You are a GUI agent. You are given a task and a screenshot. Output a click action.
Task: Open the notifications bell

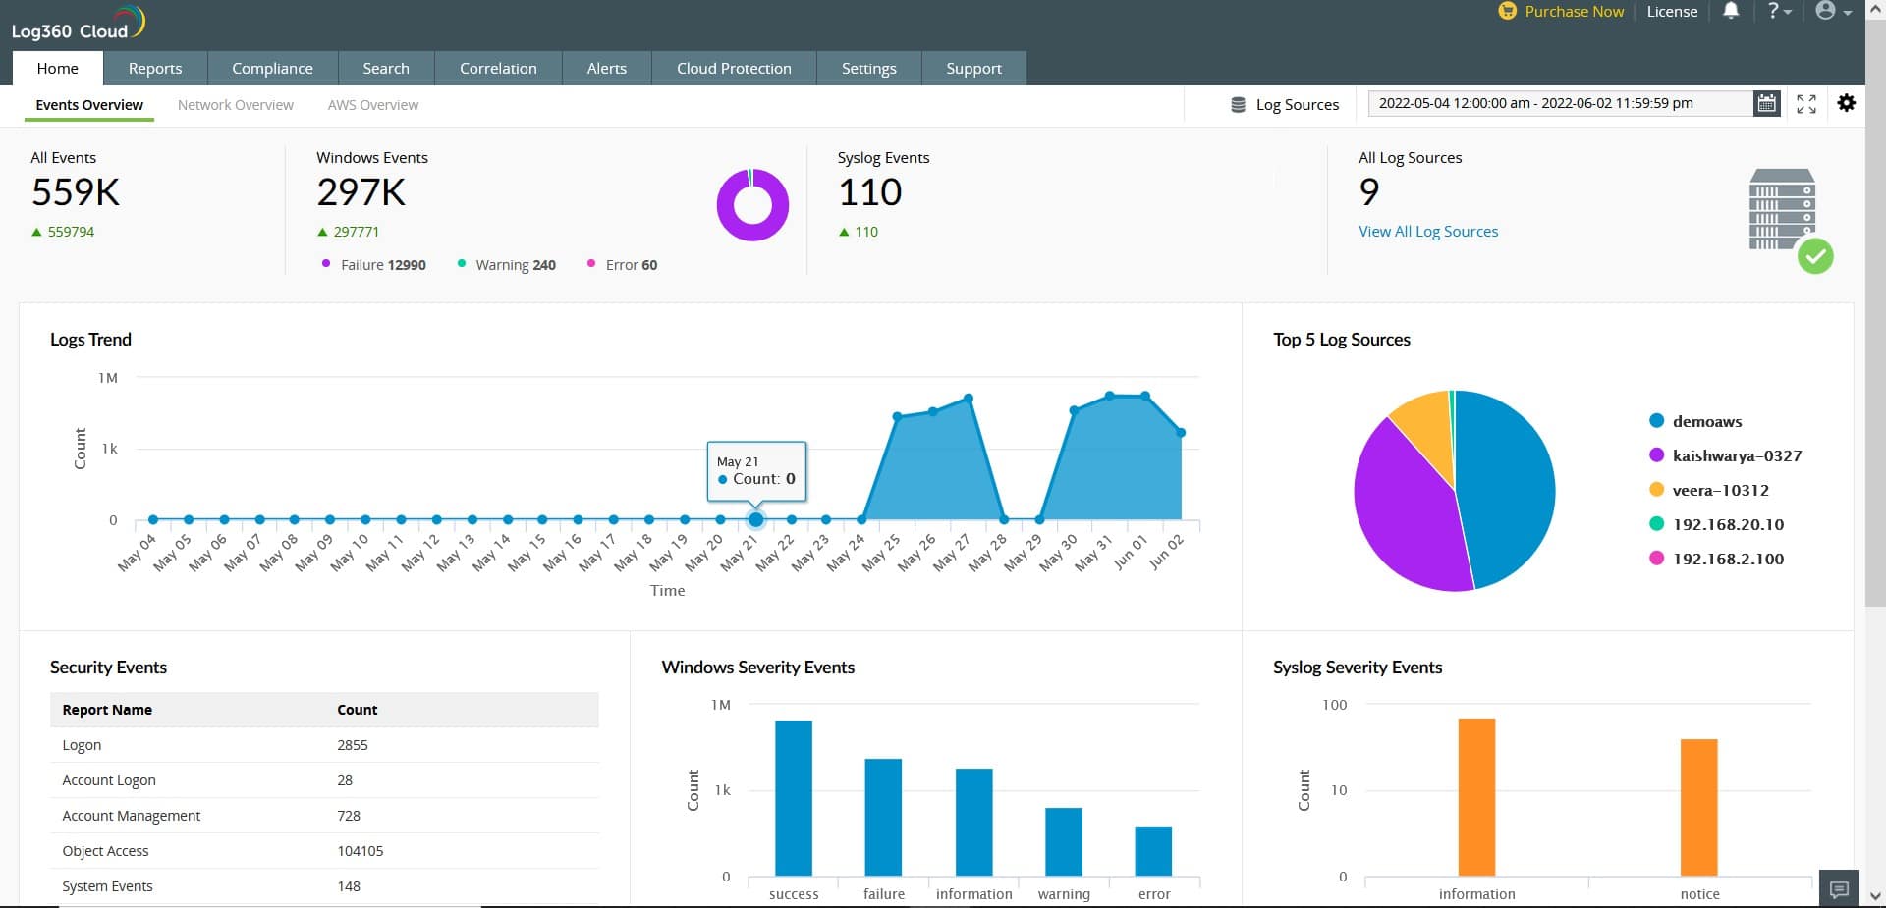click(x=1731, y=11)
